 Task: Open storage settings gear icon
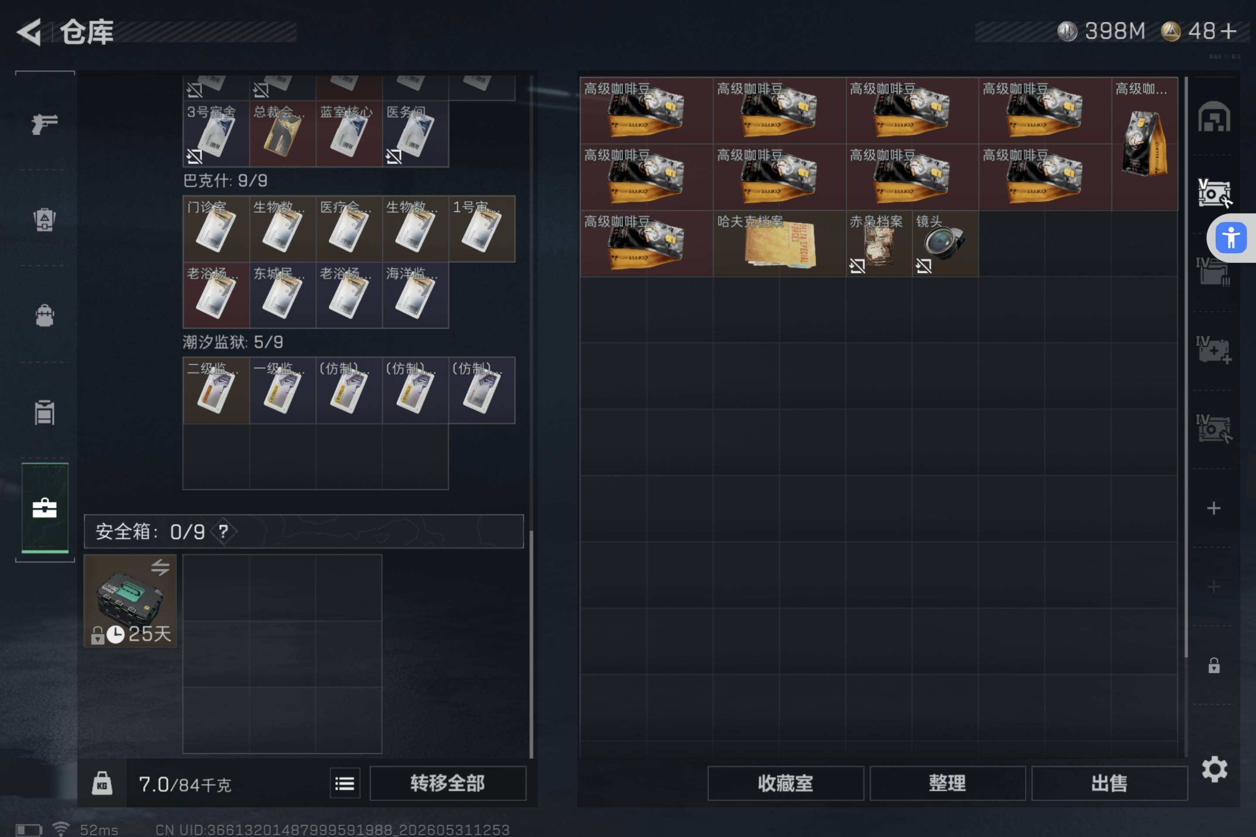click(1214, 769)
